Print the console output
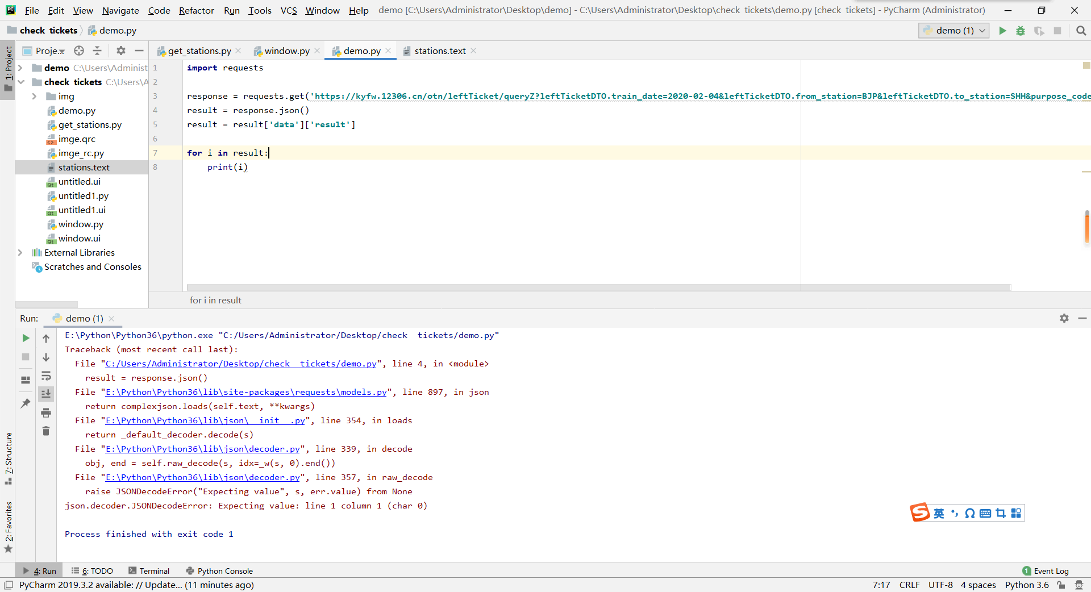Screen dimensions: 1091x592 46,412
